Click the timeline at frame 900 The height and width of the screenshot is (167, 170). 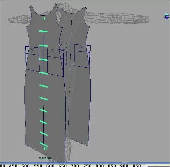tap(124, 166)
